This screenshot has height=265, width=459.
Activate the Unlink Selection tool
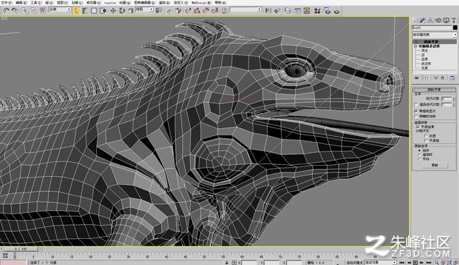pos(34,11)
